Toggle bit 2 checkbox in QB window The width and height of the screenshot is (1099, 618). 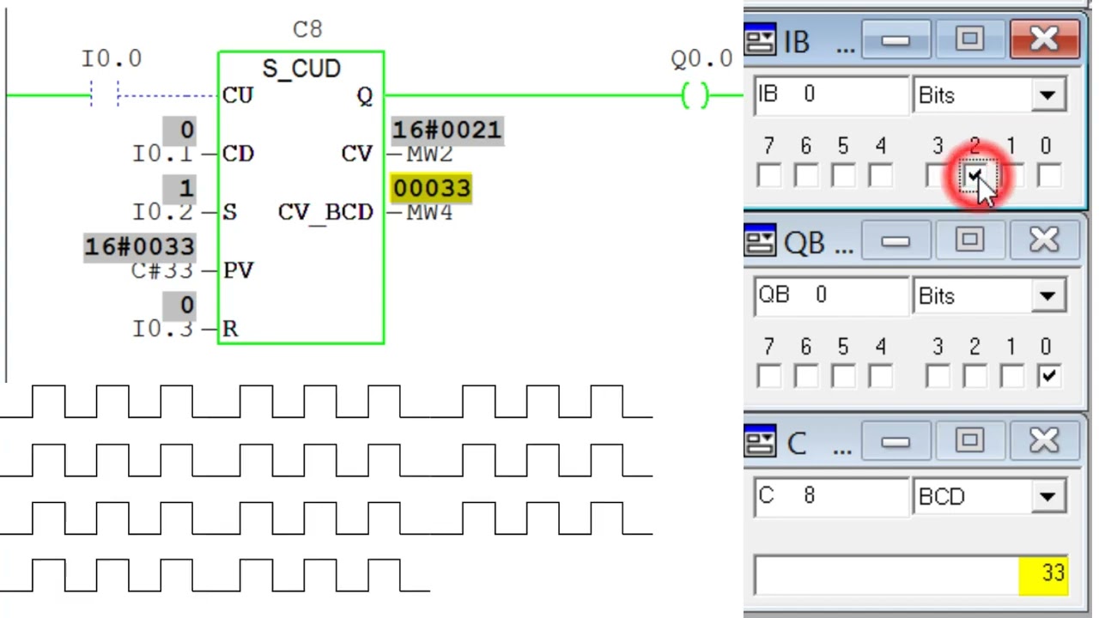point(975,376)
